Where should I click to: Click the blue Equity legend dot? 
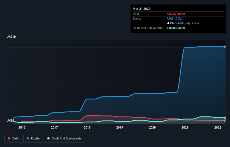click(28, 138)
